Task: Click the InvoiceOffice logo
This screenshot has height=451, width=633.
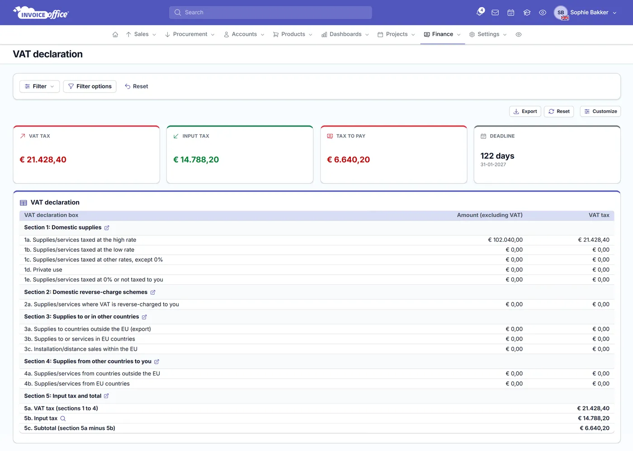Action: pyautogui.click(x=41, y=13)
